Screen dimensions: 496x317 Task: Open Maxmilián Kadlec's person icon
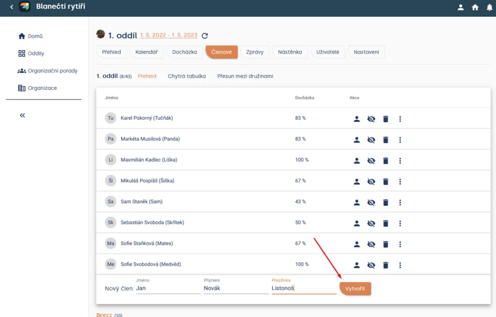[356, 161]
